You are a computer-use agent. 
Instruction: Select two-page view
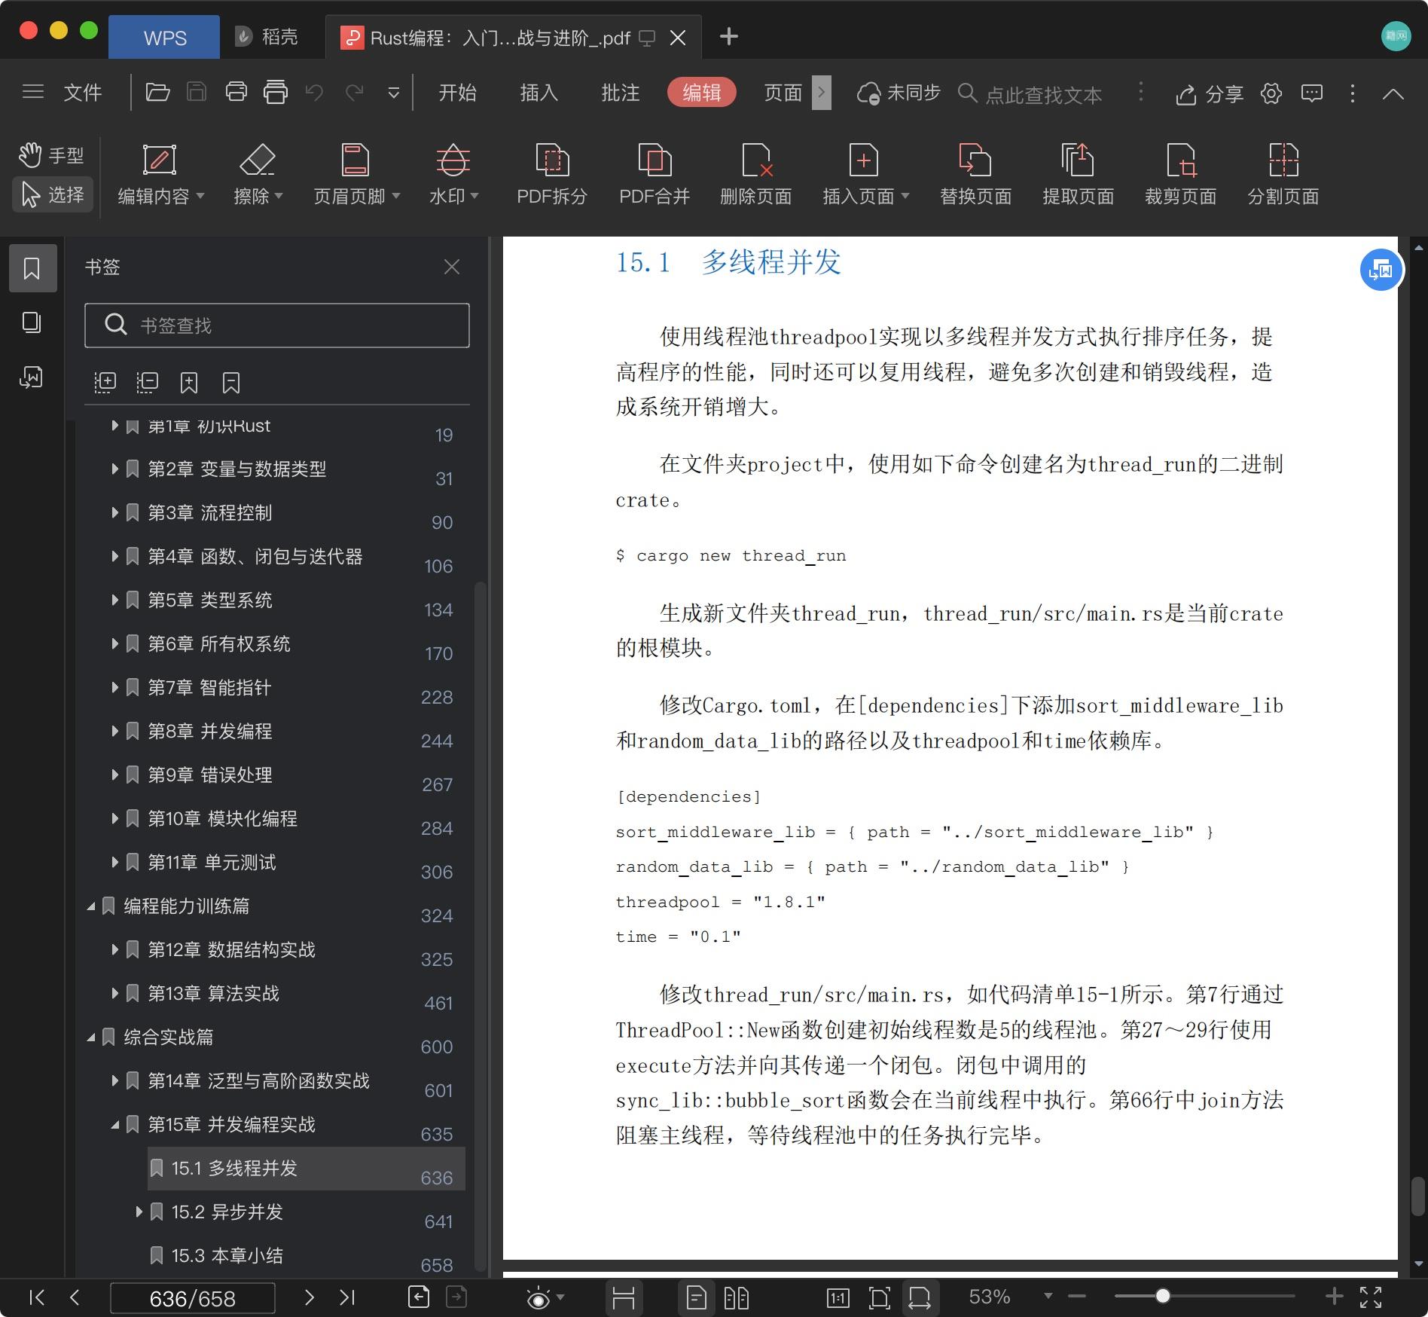coord(736,1297)
